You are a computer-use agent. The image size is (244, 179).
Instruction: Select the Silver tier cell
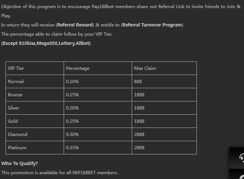click(14, 108)
